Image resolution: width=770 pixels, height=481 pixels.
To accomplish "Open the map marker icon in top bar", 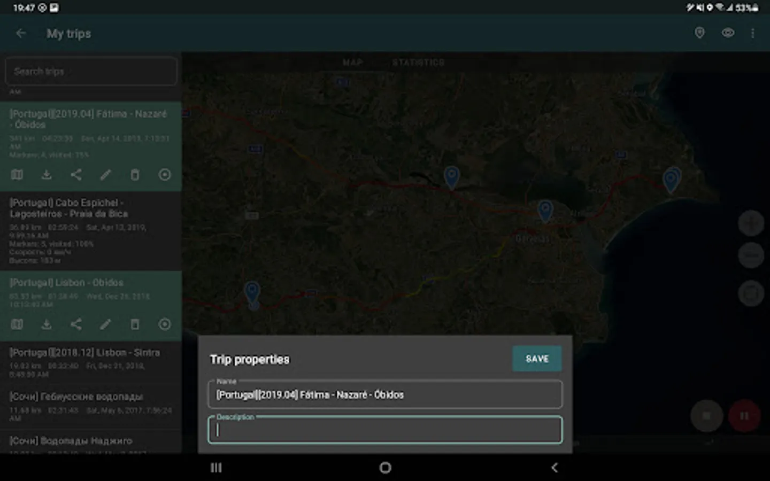I will pos(699,33).
